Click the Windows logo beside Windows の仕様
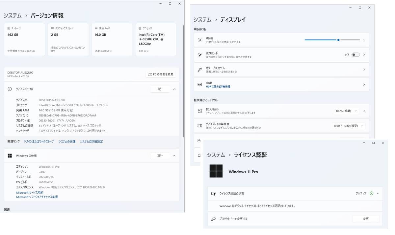 coord(10,156)
